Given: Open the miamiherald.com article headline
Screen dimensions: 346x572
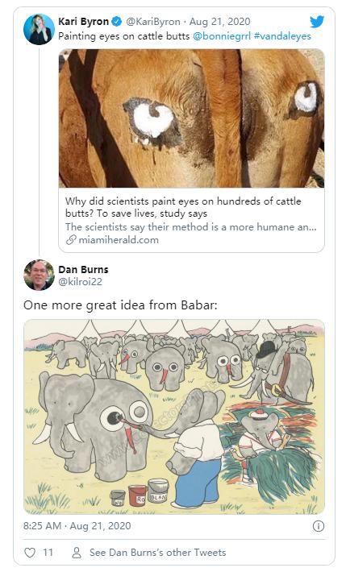Looking at the screenshot, I should point(183,207).
